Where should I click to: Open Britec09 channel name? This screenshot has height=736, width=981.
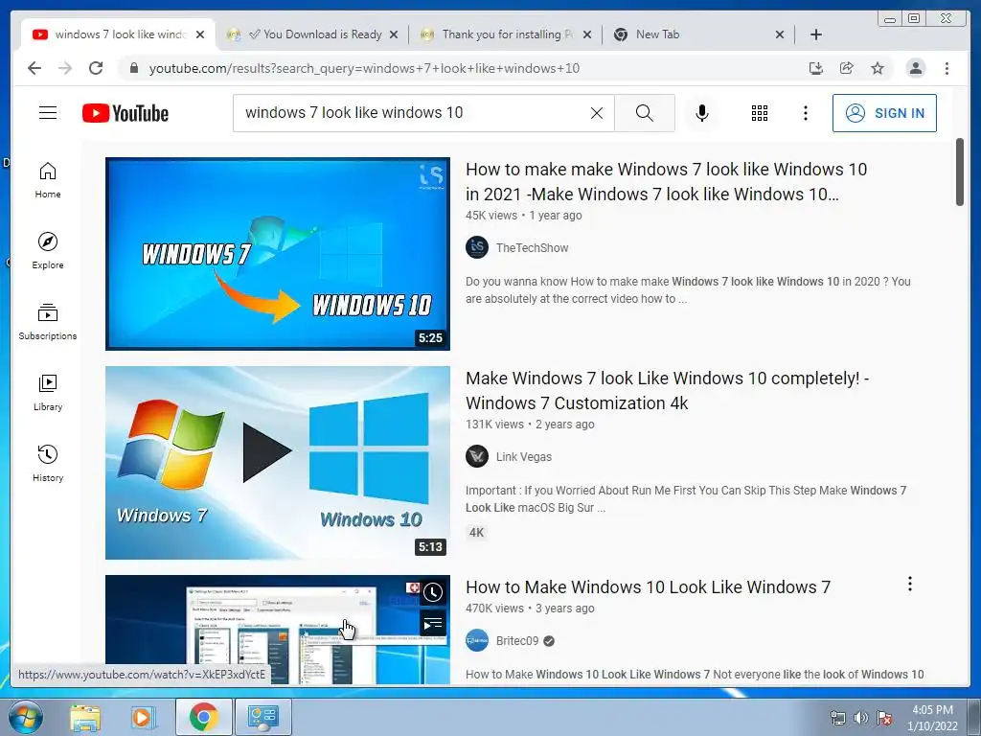[516, 641]
